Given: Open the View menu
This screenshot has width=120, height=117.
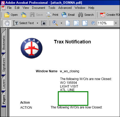Looking at the screenshot, I should point(26,8).
